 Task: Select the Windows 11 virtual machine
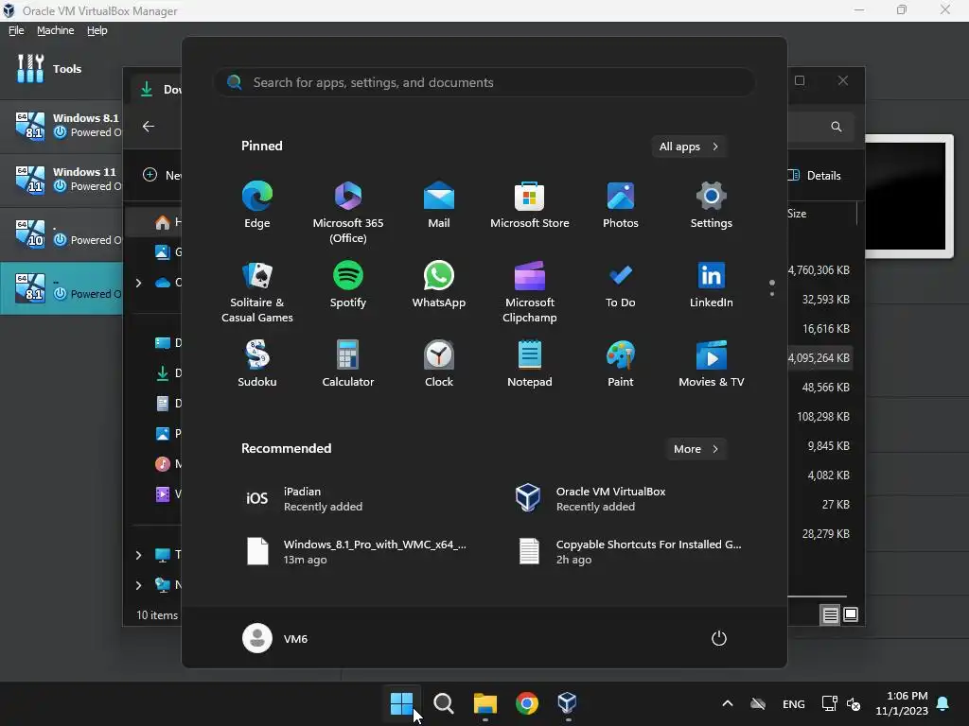click(62, 179)
